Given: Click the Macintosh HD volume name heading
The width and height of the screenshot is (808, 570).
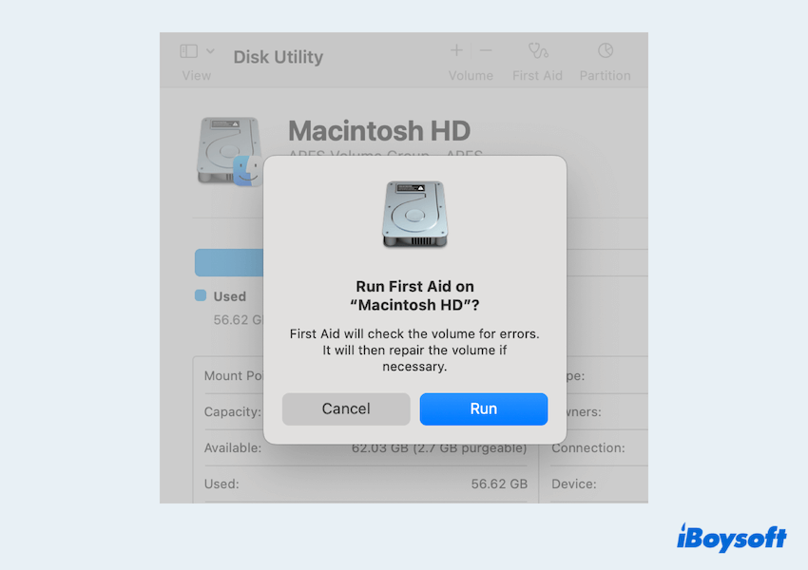Looking at the screenshot, I should (x=378, y=131).
